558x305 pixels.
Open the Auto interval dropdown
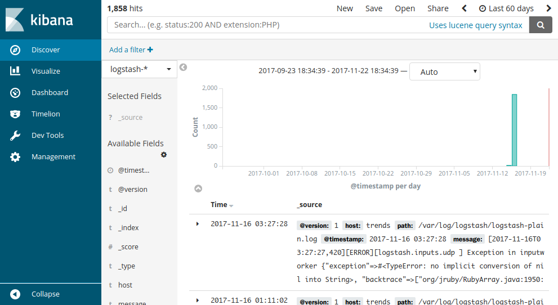coord(445,72)
